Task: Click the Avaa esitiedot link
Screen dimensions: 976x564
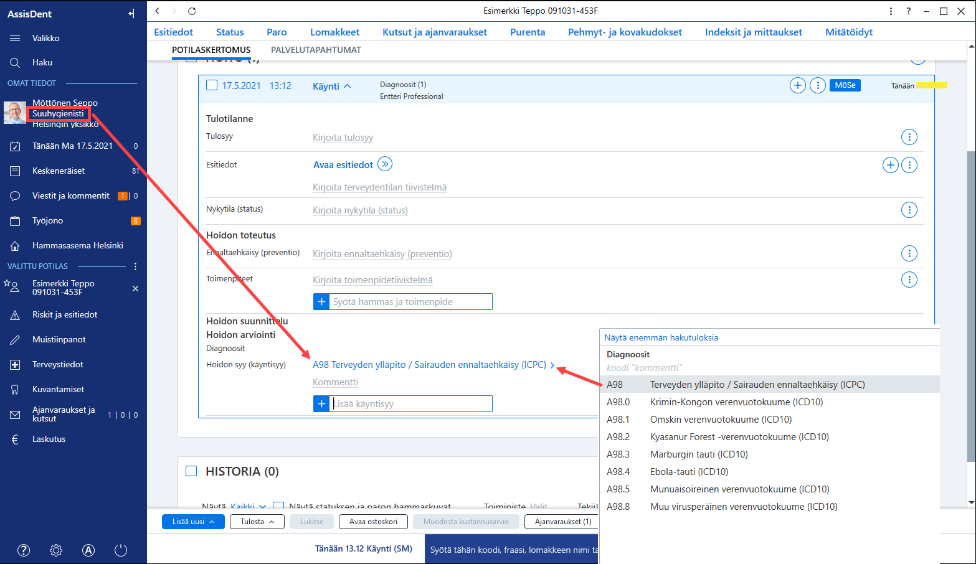Action: [x=343, y=165]
